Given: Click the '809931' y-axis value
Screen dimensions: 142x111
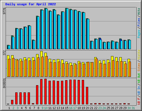Looking at the screenshot, I should 4,83.
